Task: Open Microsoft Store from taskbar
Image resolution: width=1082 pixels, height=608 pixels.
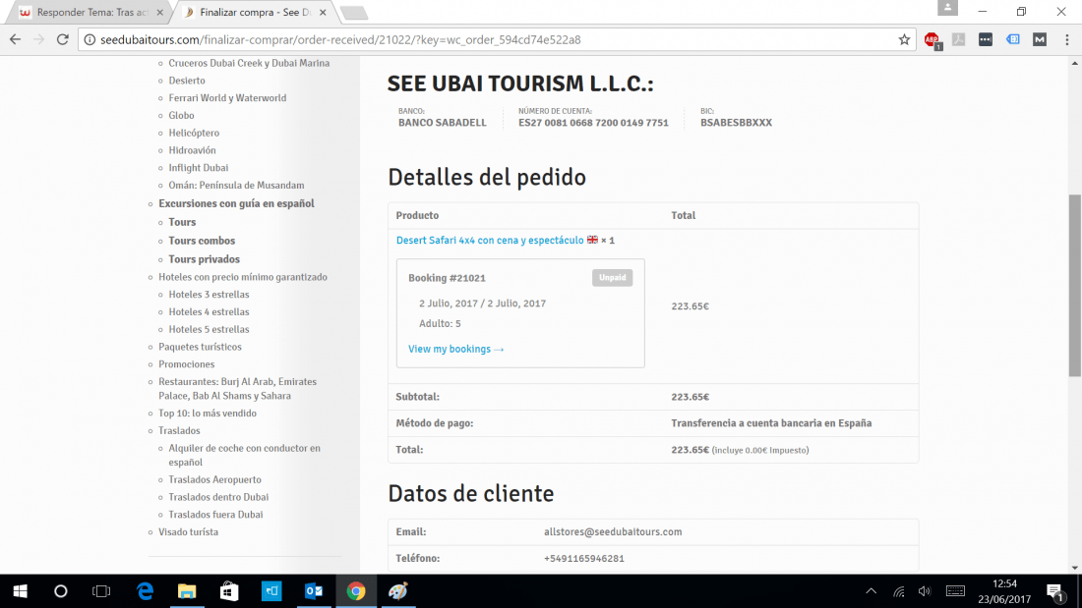Action: [x=229, y=591]
